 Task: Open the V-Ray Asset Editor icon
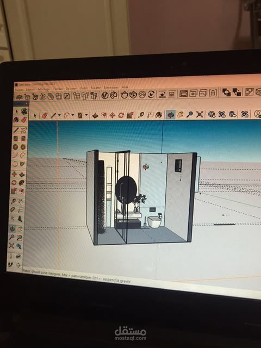click(105, 96)
